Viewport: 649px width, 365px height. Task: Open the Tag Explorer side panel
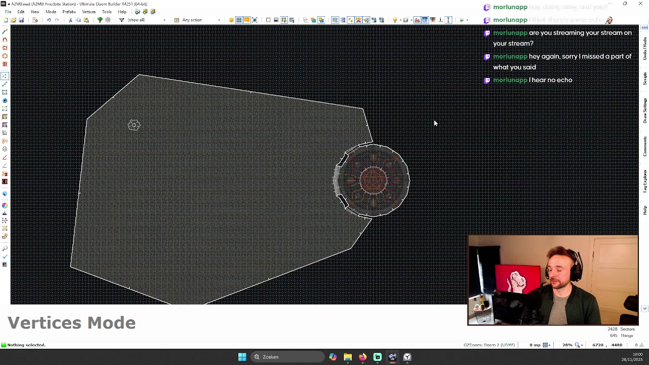tap(645, 181)
